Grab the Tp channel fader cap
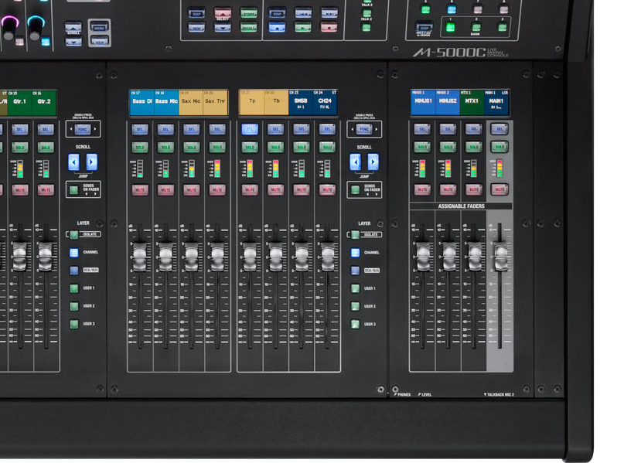This screenshot has height=463, width=624. click(250, 257)
